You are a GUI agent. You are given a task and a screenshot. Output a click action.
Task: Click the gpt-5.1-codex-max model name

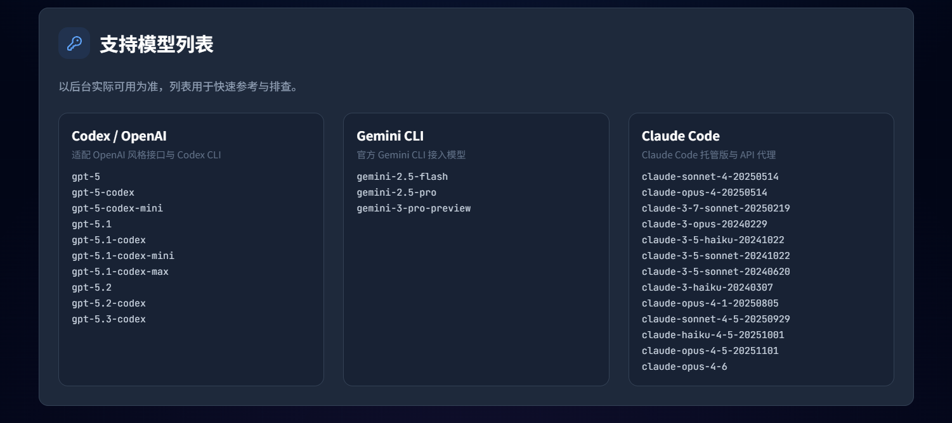[x=120, y=272]
